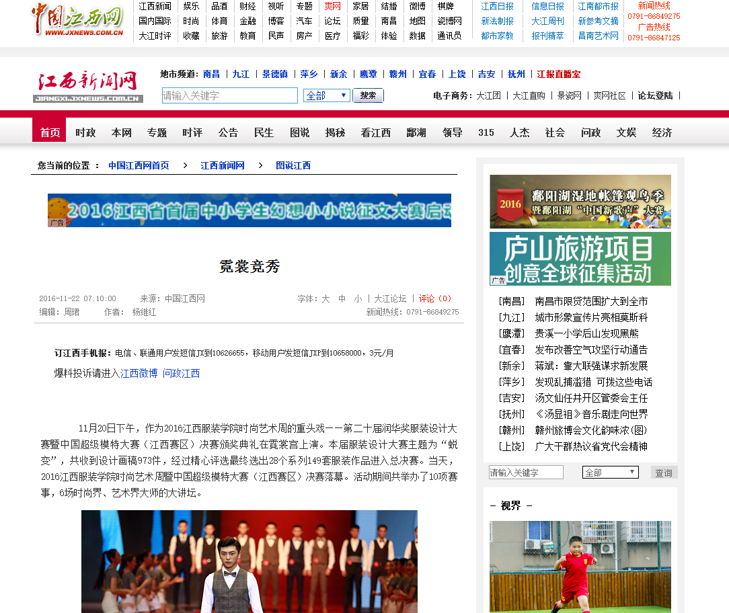Open the 2016 小小说征文大赛 banner ad
729x613 pixels.
click(x=249, y=210)
